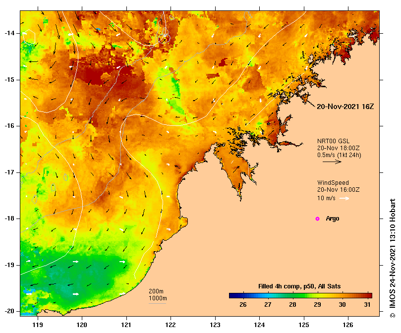Click the latitude axis label -19
401x333 pixels.
tap(10, 265)
